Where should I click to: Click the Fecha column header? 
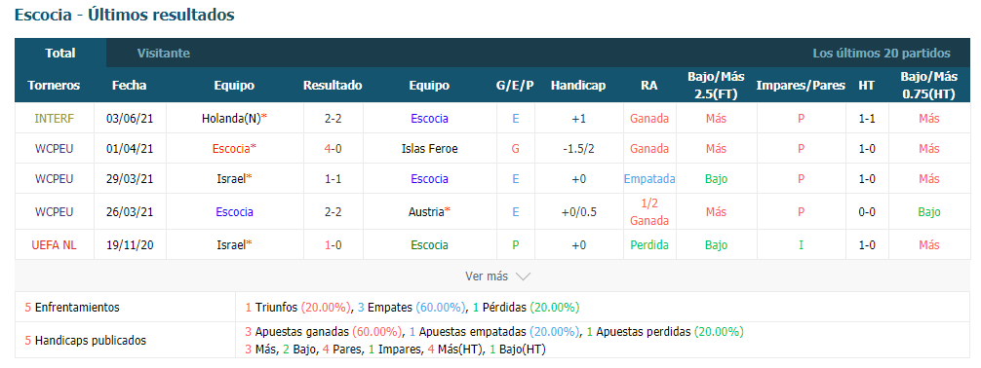tap(129, 86)
